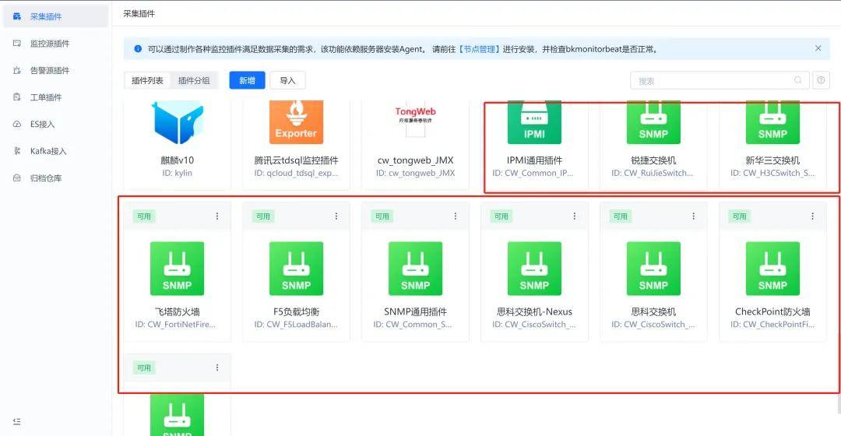Open the F5负载均衡 SNMP icon
The height and width of the screenshot is (436, 841).
[296, 268]
